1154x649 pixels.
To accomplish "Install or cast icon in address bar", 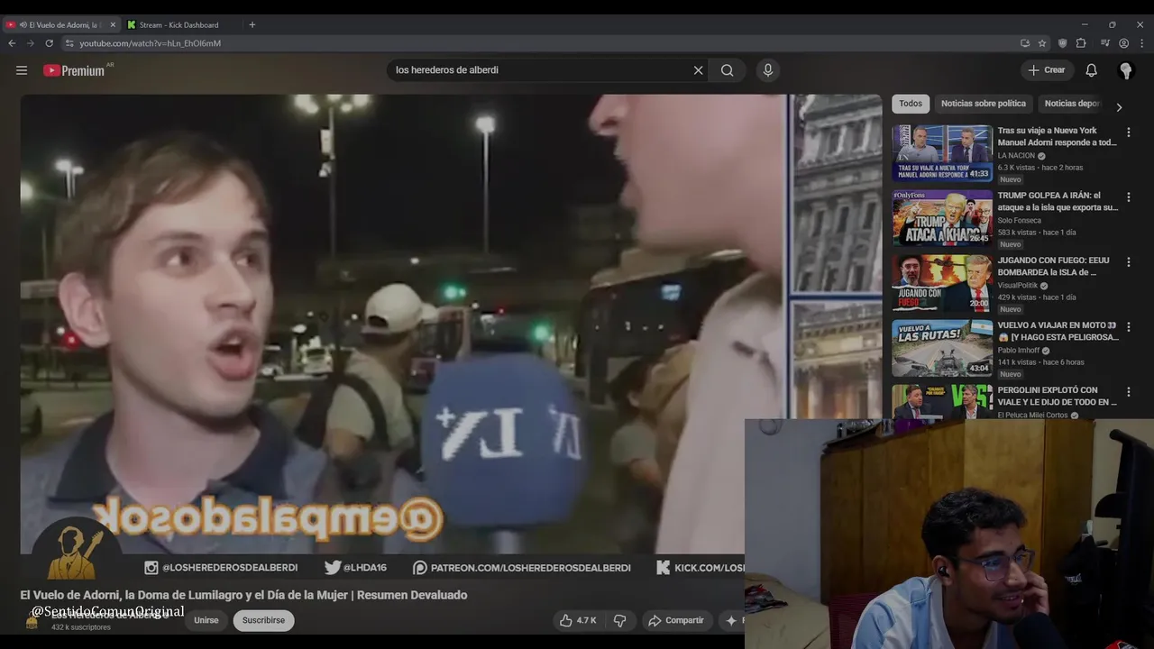I will click(1025, 43).
